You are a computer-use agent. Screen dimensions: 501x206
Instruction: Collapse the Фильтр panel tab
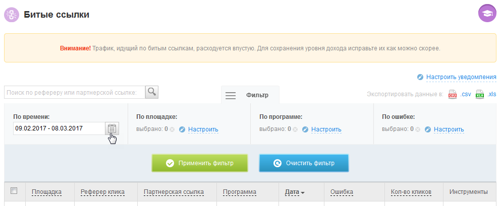(x=250, y=95)
